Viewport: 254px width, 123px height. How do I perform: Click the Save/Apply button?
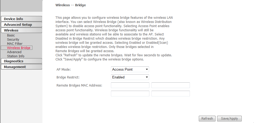(229, 119)
